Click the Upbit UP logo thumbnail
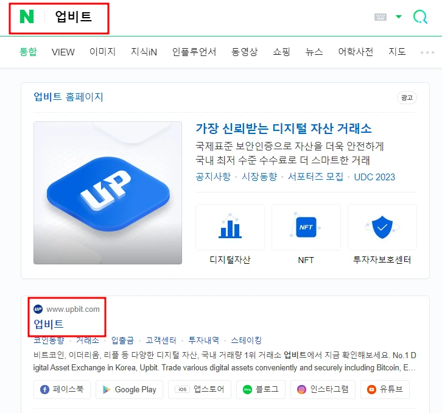Viewport: 442px width, 413px height. point(108,192)
